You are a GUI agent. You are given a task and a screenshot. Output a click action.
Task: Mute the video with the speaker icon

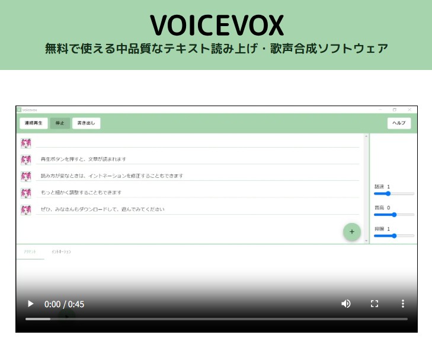[345, 304]
